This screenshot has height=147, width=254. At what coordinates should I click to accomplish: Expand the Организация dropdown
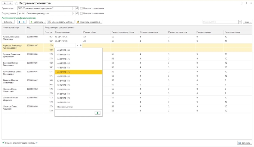[74, 8]
